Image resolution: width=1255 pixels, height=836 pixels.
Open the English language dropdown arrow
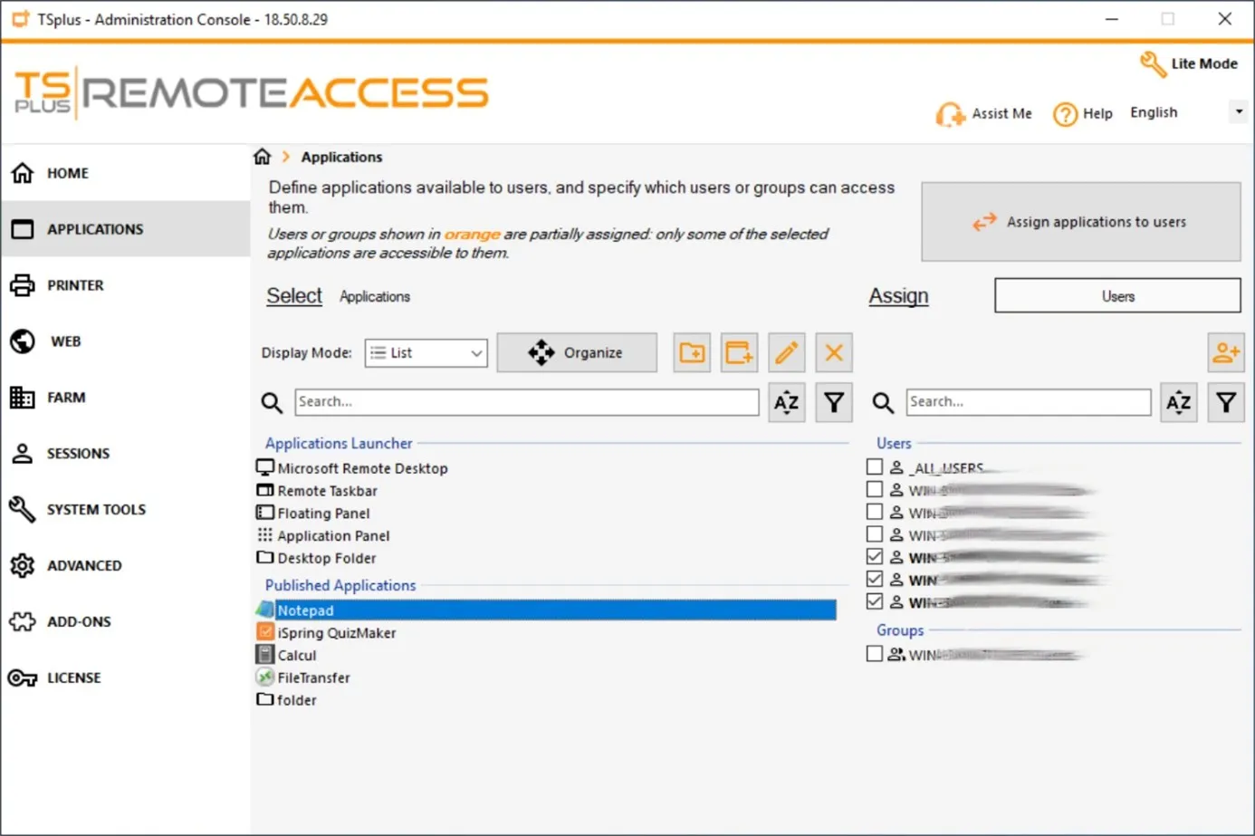coord(1239,112)
